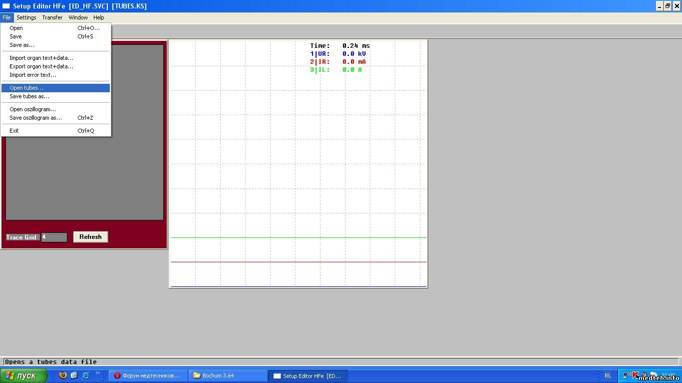Viewport: 682px width, 383px height.
Task: Open Internet Explorer from quick launch
Action: (85, 376)
